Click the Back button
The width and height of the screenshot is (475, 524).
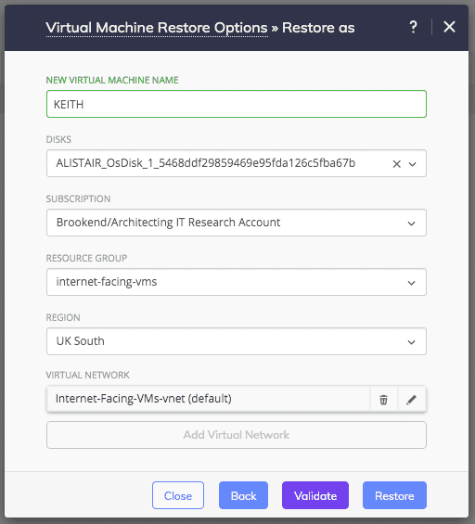pos(243,495)
